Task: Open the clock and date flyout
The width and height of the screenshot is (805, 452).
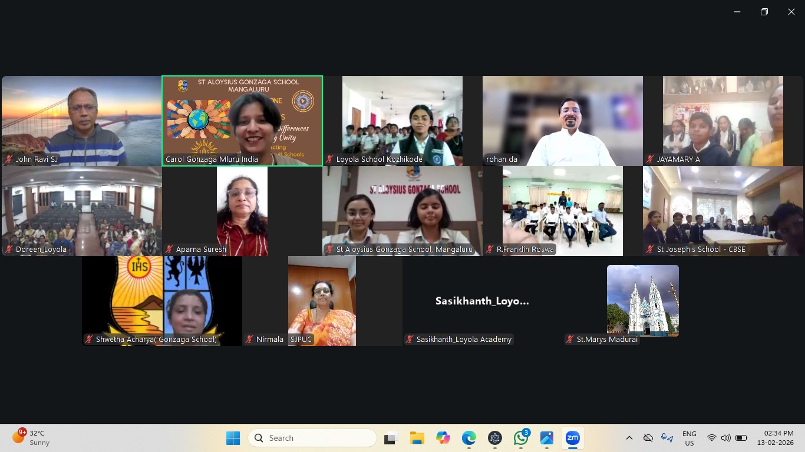Action: [778, 438]
